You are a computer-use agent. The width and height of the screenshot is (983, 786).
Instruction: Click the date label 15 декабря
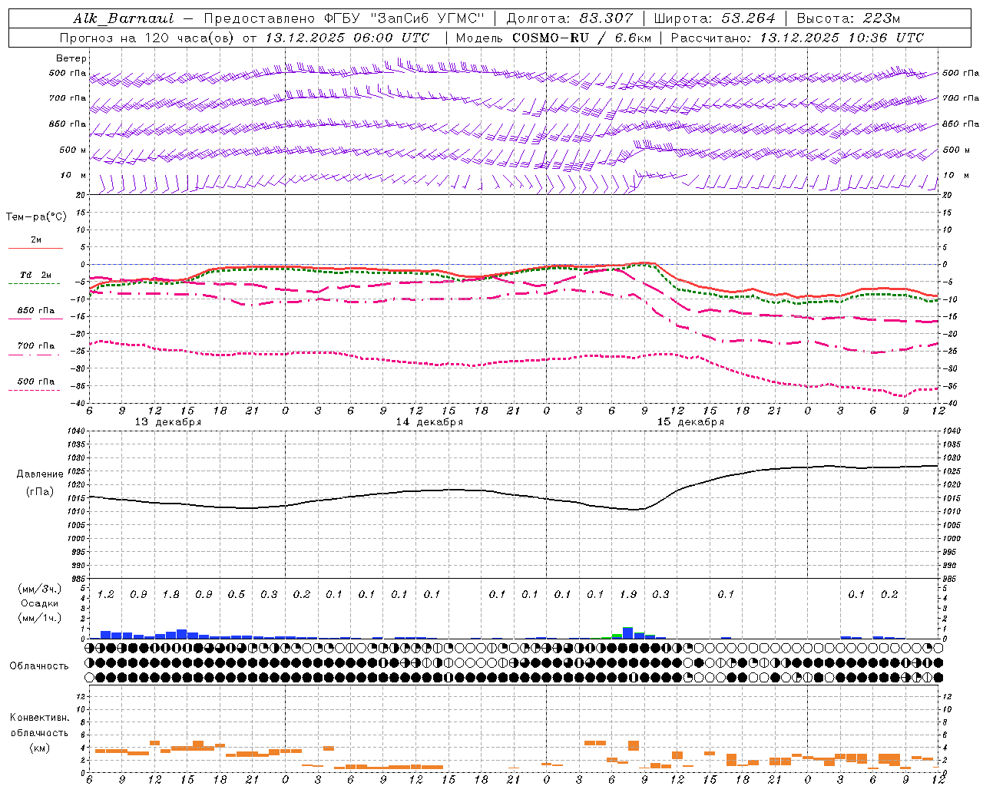(690, 422)
